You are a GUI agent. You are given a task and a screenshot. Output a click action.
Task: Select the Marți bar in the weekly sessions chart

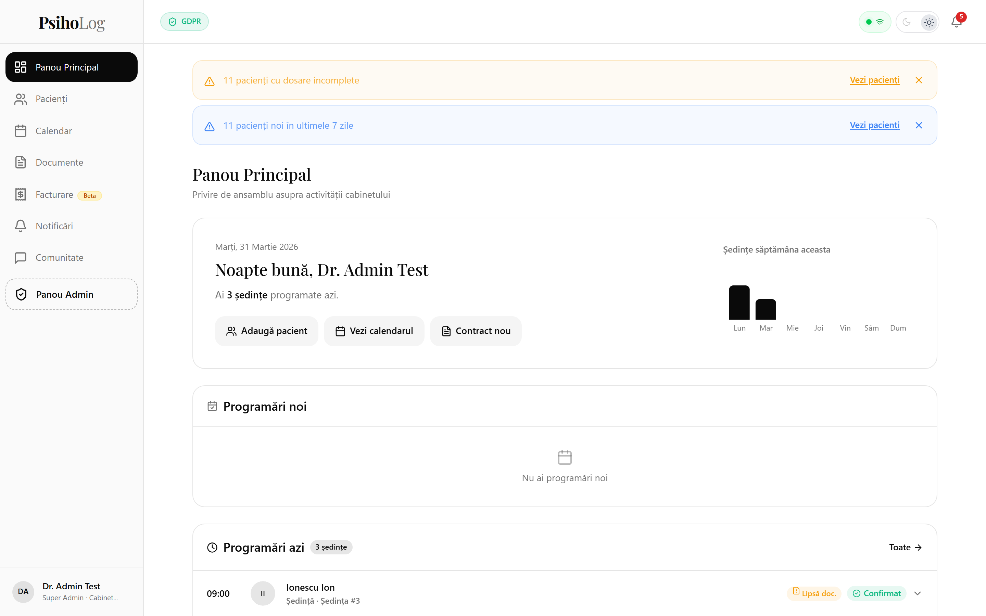[x=766, y=310]
